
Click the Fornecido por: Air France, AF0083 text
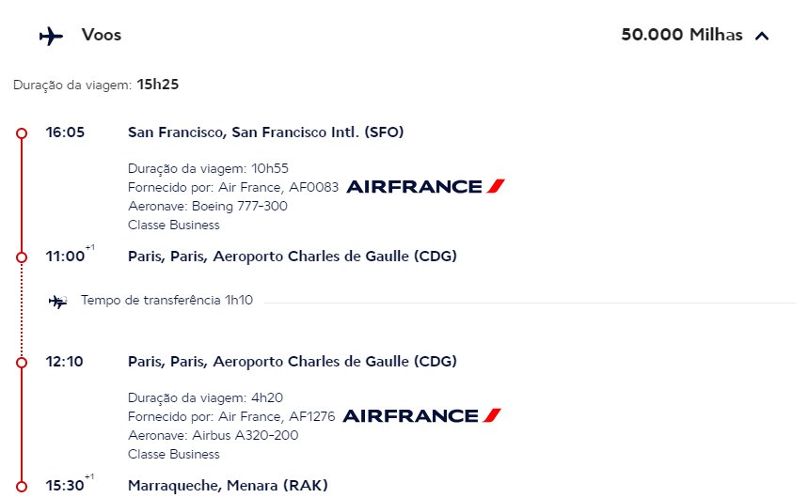[x=233, y=187]
